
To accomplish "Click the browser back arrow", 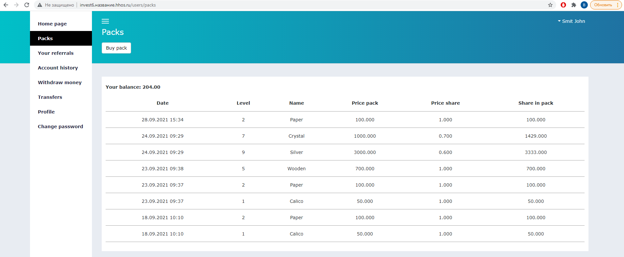I will 6,5.
